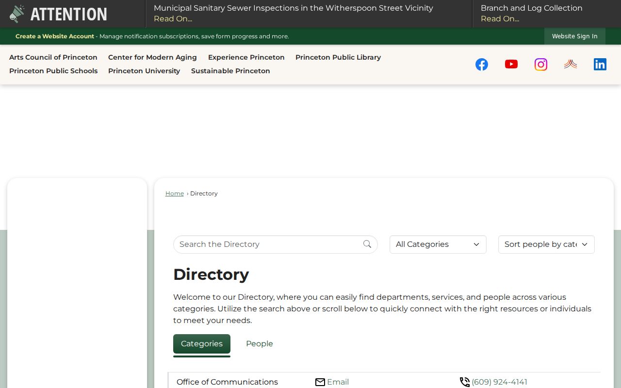Email the Office of Communications

(x=338, y=382)
